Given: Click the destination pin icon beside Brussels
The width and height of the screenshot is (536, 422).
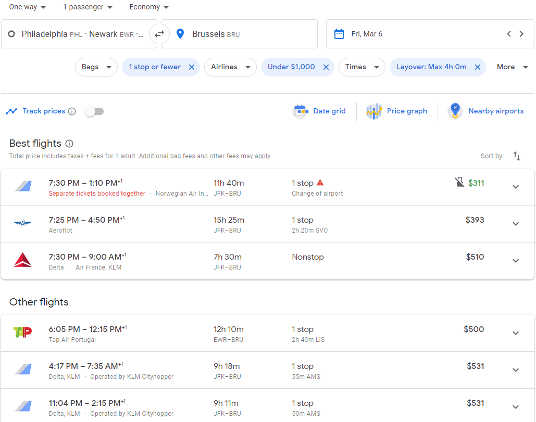Looking at the screenshot, I should [180, 34].
